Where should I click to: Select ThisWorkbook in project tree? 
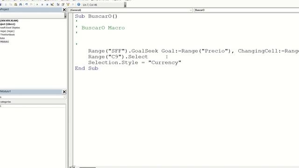(x=7, y=35)
